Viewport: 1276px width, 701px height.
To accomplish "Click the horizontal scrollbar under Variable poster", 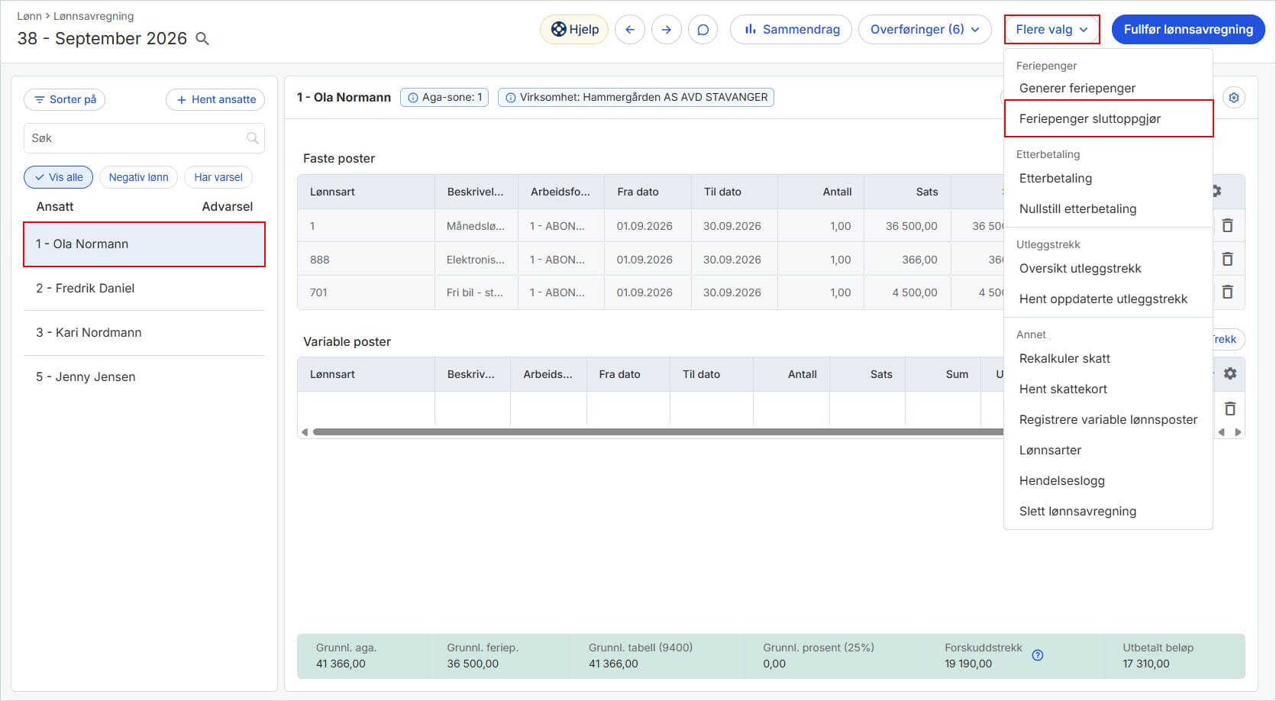I will (657, 432).
